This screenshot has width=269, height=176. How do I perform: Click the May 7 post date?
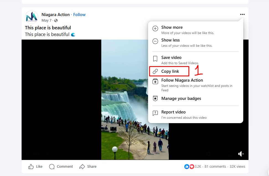(46, 20)
